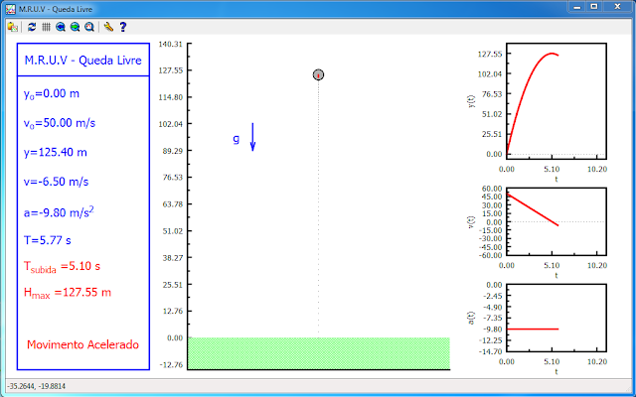Click the elapsed time 'T=5.77 s'

(x=48, y=240)
